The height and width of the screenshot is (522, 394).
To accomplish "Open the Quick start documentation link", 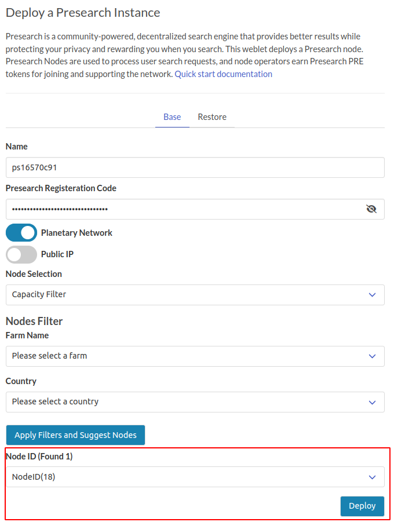I will (x=223, y=74).
